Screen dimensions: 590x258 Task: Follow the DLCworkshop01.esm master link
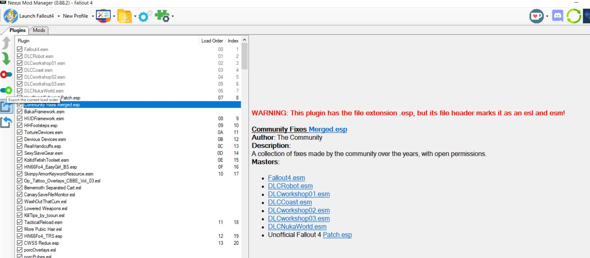click(299, 194)
